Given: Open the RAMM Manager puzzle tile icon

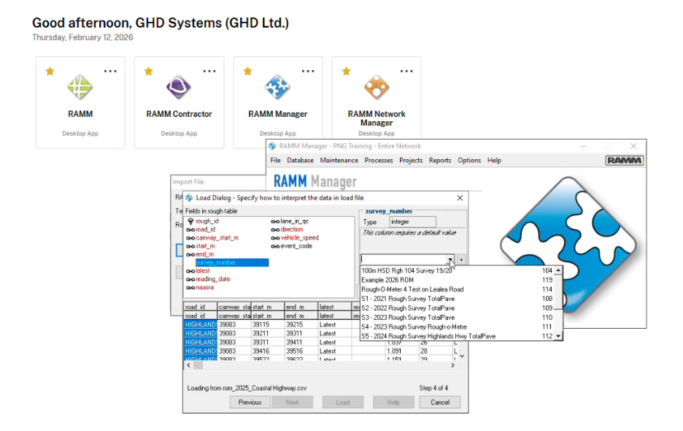Looking at the screenshot, I should tap(277, 87).
